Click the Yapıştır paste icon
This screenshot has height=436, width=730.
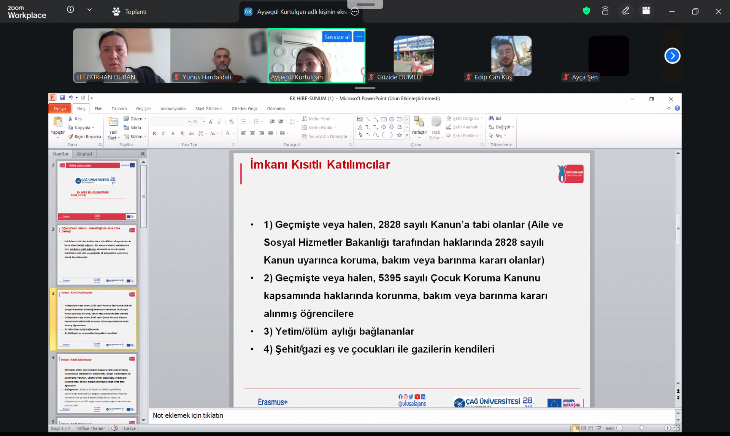58,122
